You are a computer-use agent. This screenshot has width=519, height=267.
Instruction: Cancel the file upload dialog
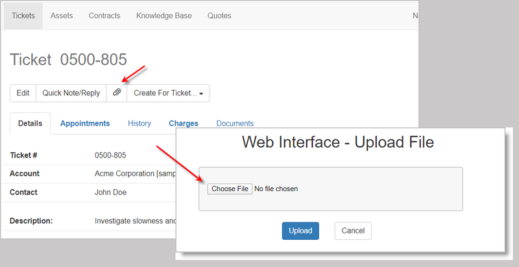click(x=353, y=231)
